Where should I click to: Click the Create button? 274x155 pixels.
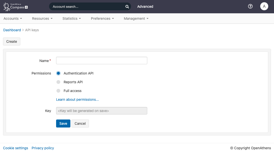click(x=12, y=41)
